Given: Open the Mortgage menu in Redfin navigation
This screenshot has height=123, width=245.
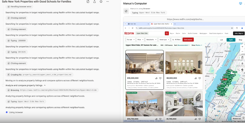Looking at the screenshot, I should pos(203,34).
